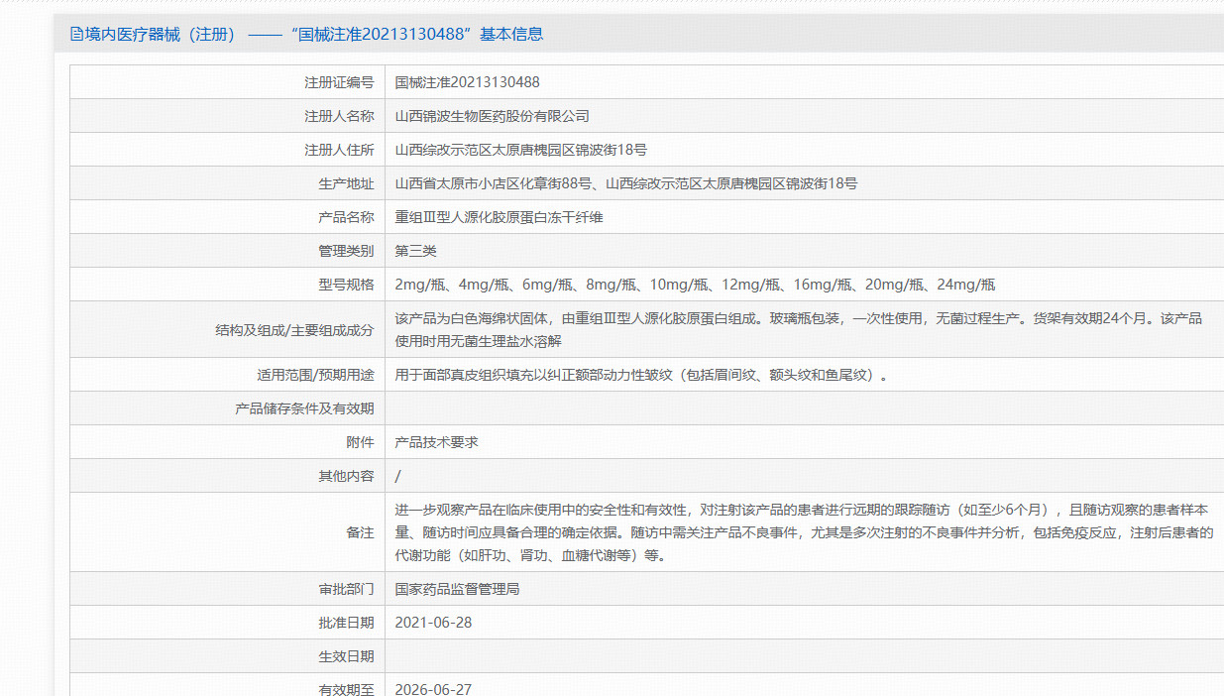Click expiry date 2026-06-27
This screenshot has width=1224, height=696.
(434, 686)
